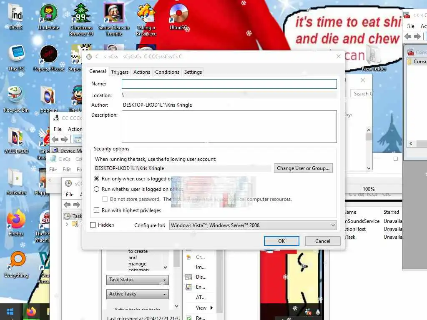Click in the task Name field
The image size is (427, 320).
pyautogui.click(x=229, y=84)
